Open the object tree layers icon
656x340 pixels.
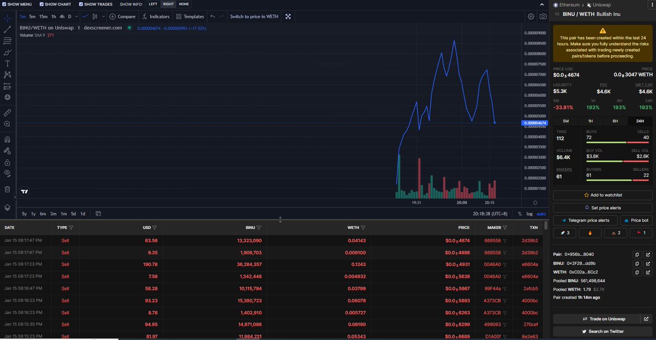[x=8, y=207]
